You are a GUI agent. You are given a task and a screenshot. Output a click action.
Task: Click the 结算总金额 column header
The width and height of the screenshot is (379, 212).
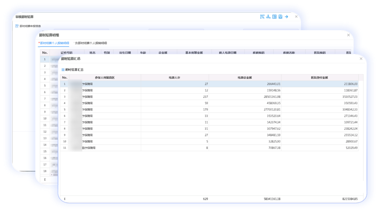pyautogui.click(x=245, y=78)
